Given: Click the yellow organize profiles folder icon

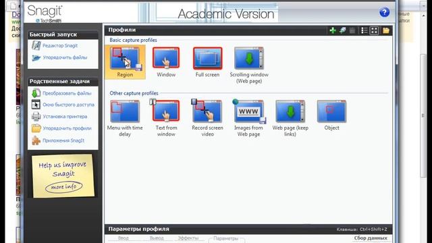Looking at the screenshot, I should 386,30.
